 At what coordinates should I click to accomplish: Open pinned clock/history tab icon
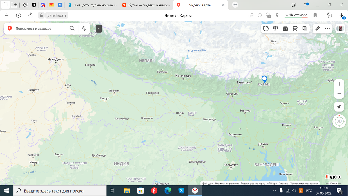tap(25, 5)
